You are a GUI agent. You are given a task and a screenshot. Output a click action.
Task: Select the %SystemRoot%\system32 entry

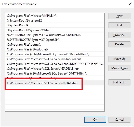pos(55,21)
